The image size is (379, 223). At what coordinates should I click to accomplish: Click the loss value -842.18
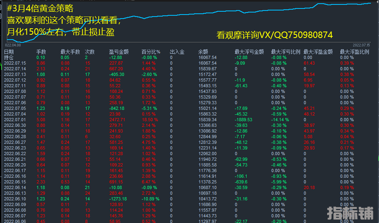[x=117, y=109]
